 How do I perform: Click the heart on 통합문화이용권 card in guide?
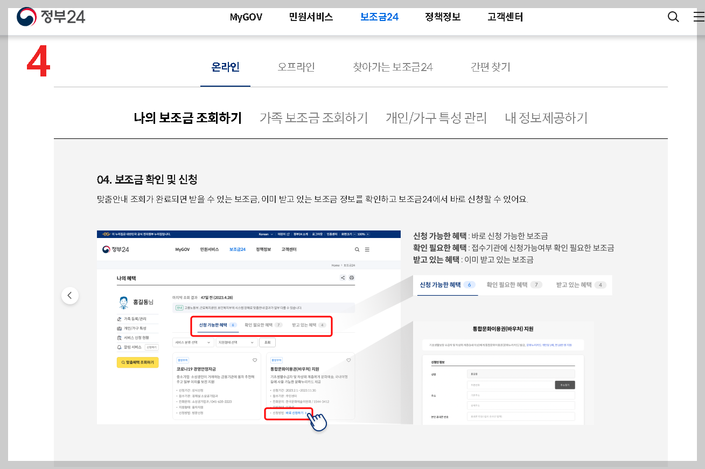click(348, 360)
